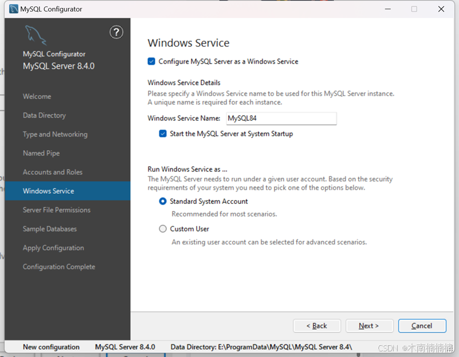The width and height of the screenshot is (459, 357).
Task: Cancel the configuration wizard
Action: click(422, 326)
